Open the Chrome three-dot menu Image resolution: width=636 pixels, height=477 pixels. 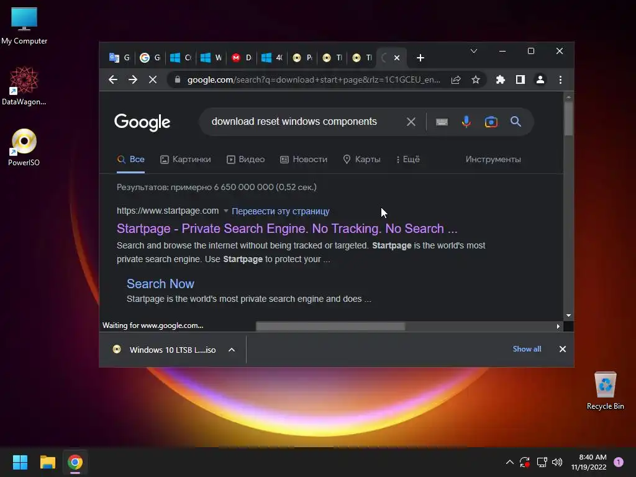(x=561, y=79)
